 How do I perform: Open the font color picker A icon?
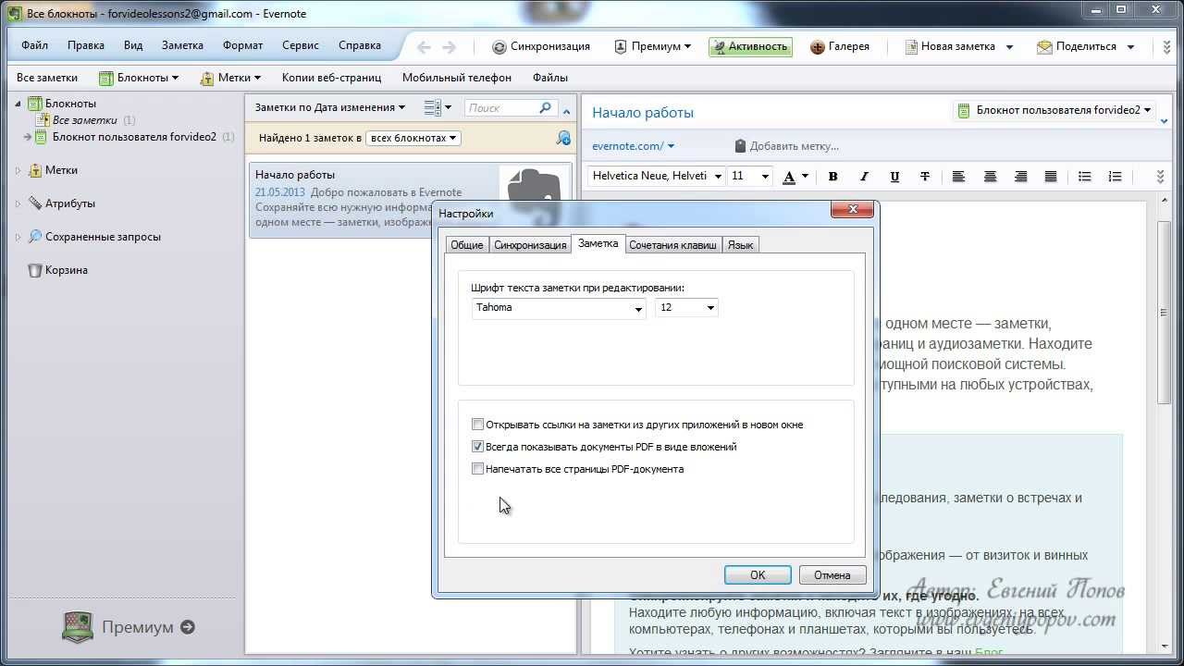tap(789, 177)
